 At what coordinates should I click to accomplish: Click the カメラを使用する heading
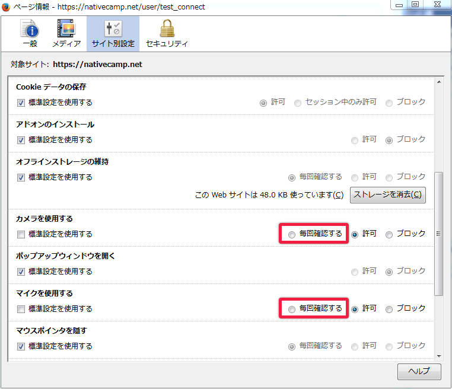click(x=44, y=219)
